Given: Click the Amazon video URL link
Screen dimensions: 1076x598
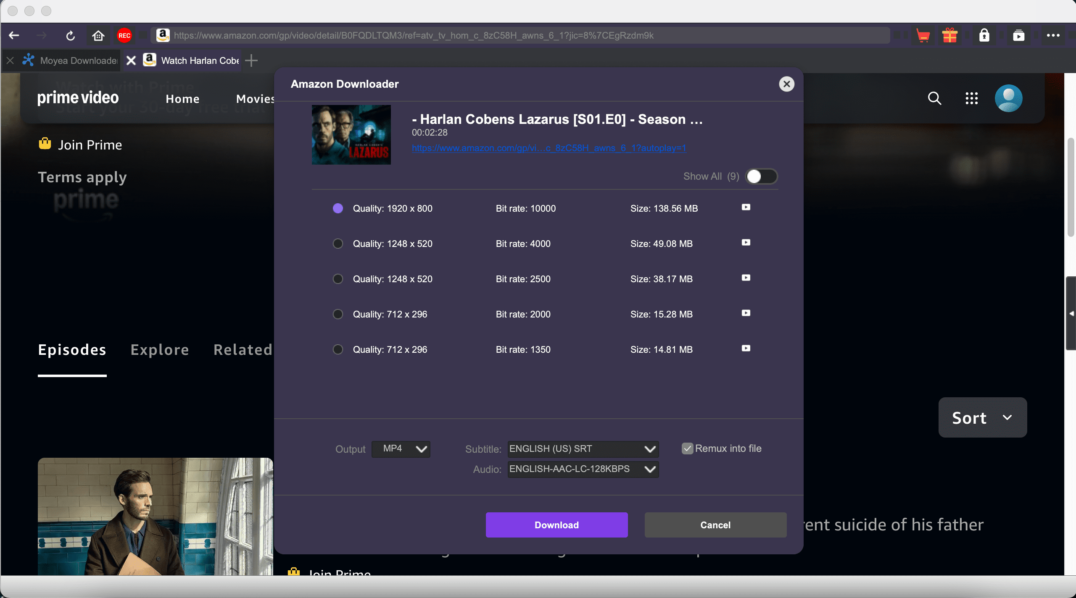Looking at the screenshot, I should click(549, 148).
